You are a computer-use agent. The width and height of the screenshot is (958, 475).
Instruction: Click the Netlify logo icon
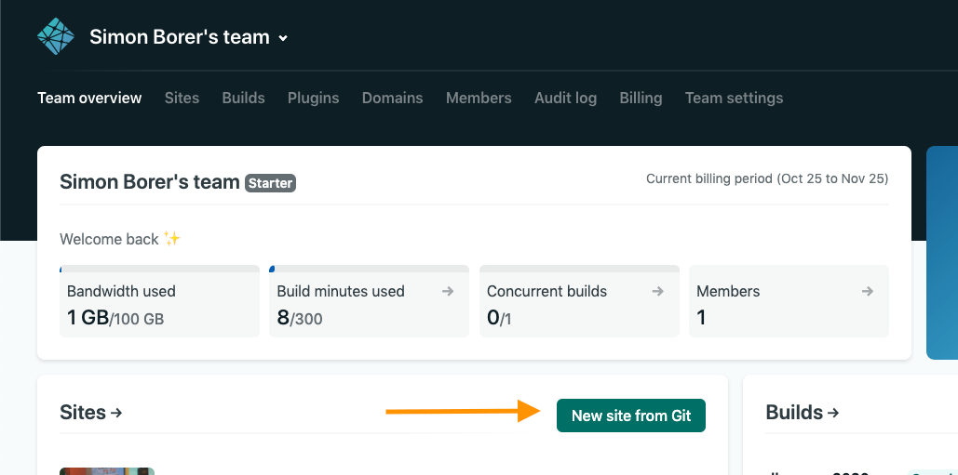coord(55,37)
